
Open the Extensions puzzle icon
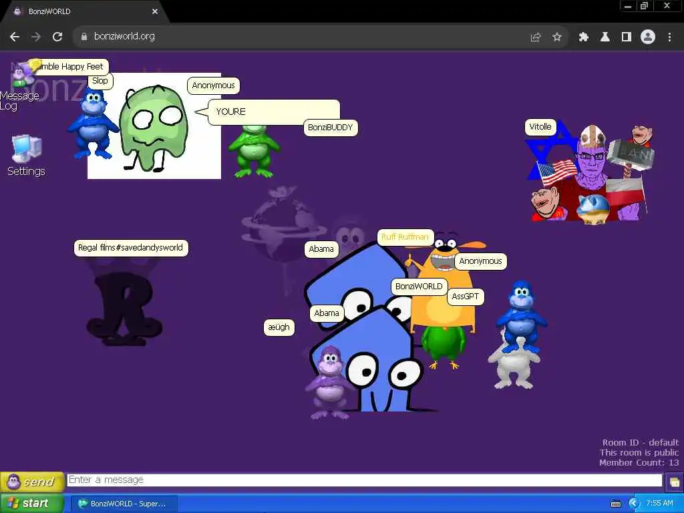tap(584, 37)
